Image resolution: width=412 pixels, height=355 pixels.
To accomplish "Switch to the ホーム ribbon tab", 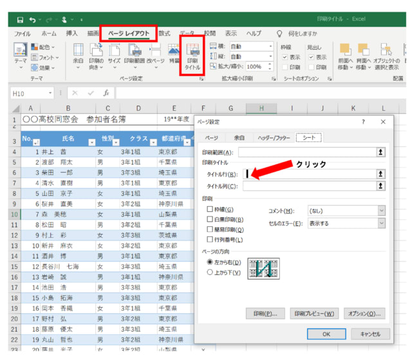I will point(49,34).
